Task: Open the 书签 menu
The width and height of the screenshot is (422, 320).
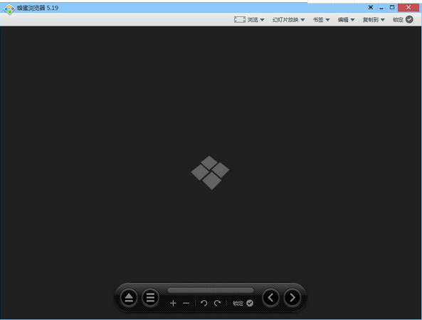Action: click(x=321, y=20)
